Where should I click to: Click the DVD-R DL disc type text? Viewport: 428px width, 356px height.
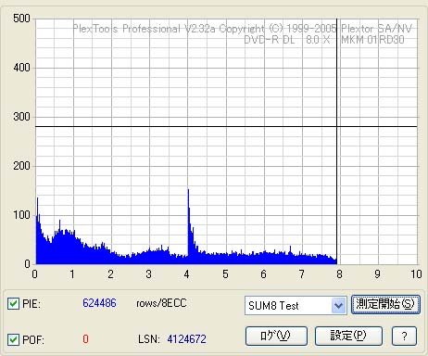pyautogui.click(x=270, y=40)
